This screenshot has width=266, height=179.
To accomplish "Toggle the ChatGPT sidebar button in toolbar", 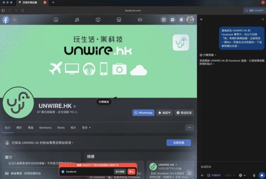I will [254, 10].
